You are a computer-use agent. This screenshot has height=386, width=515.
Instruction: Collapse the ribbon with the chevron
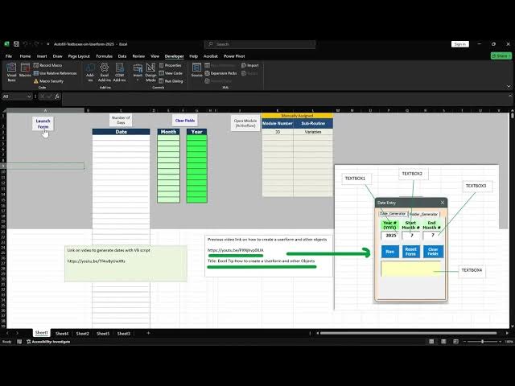(x=509, y=86)
